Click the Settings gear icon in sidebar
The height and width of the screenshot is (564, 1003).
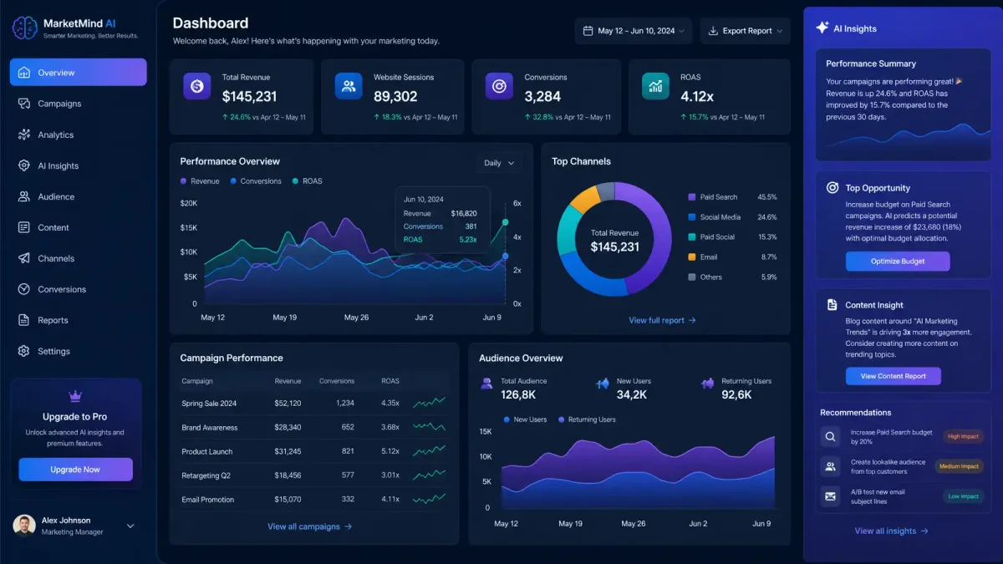23,351
